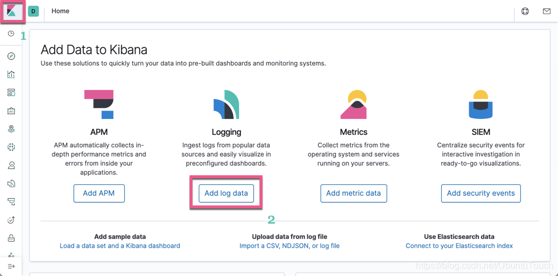This screenshot has height=276, width=558.
Task: Click the Add security events button
Action: coord(481,193)
